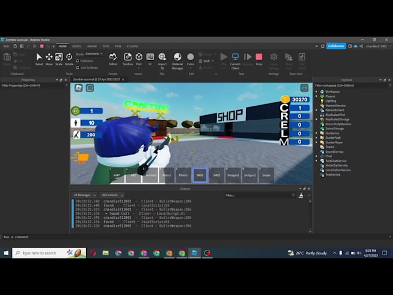Switch to the PLUGINS ribbon tab
The image size is (393, 295).
coord(132,46)
